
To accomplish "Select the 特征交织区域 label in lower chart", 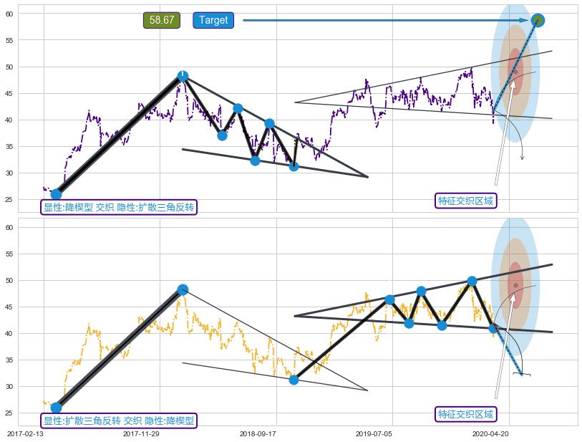I will click(x=465, y=414).
